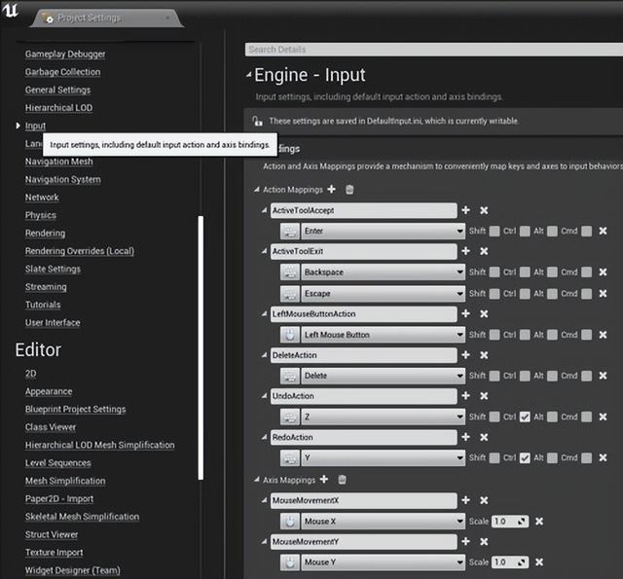Open Gameplay Debugger settings
This screenshot has width=623, height=579.
(x=65, y=54)
